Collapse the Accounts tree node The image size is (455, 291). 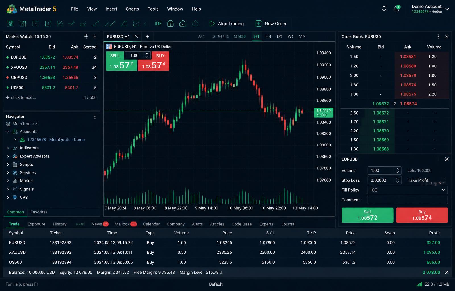pos(8,132)
